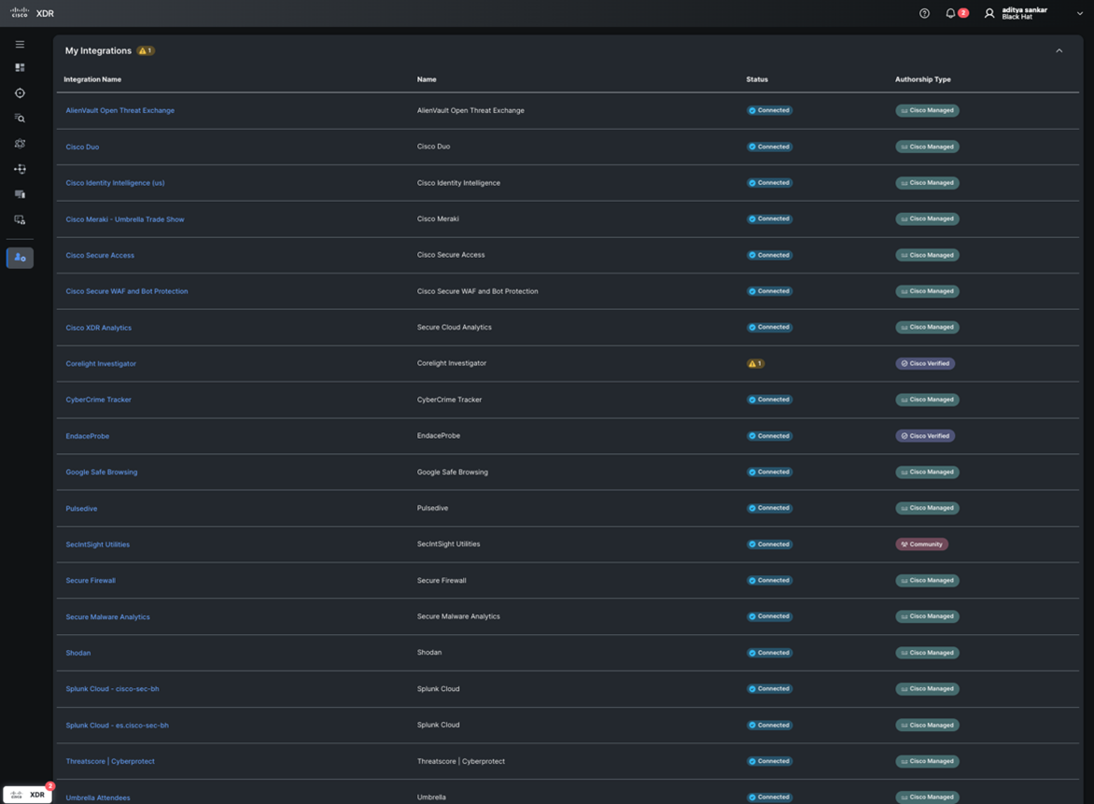Image resolution: width=1094 pixels, height=804 pixels.
Task: Open the Cisco Duo integration
Action: (x=82, y=147)
